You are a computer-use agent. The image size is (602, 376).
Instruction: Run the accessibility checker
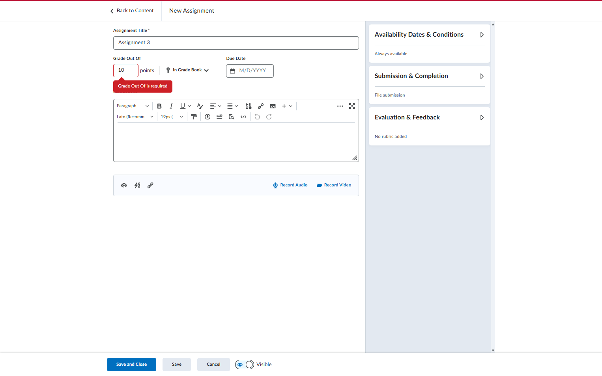click(x=208, y=117)
